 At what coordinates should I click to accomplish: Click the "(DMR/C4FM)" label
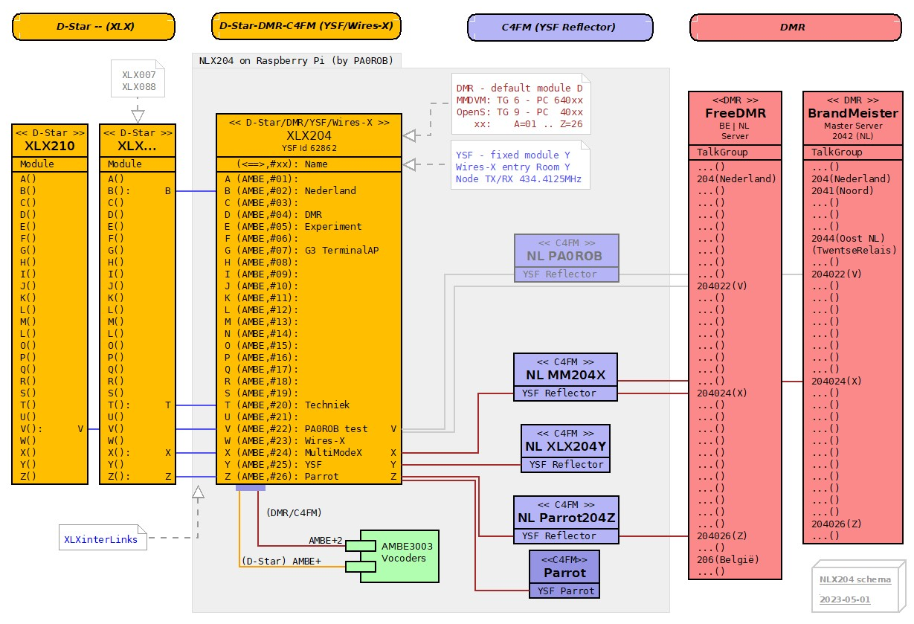tap(293, 512)
